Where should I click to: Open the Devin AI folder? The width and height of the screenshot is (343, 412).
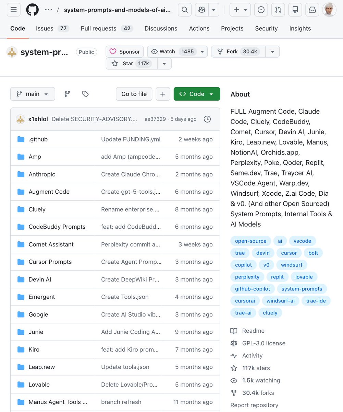click(x=40, y=279)
